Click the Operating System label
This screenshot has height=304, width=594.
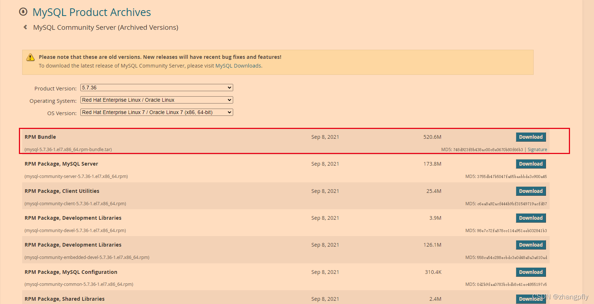click(x=53, y=101)
